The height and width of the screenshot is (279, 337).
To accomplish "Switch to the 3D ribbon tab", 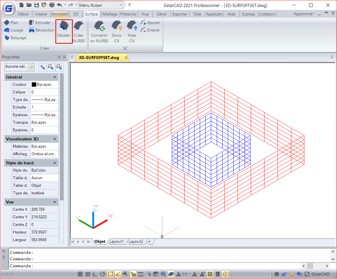I will click(76, 14).
